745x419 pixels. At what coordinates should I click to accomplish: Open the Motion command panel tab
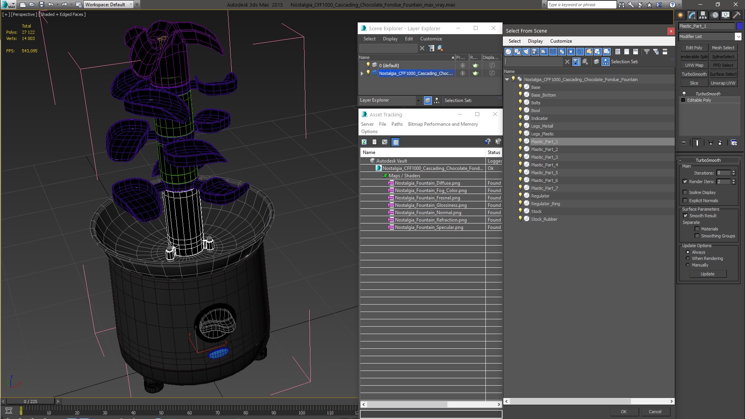[x=715, y=15]
